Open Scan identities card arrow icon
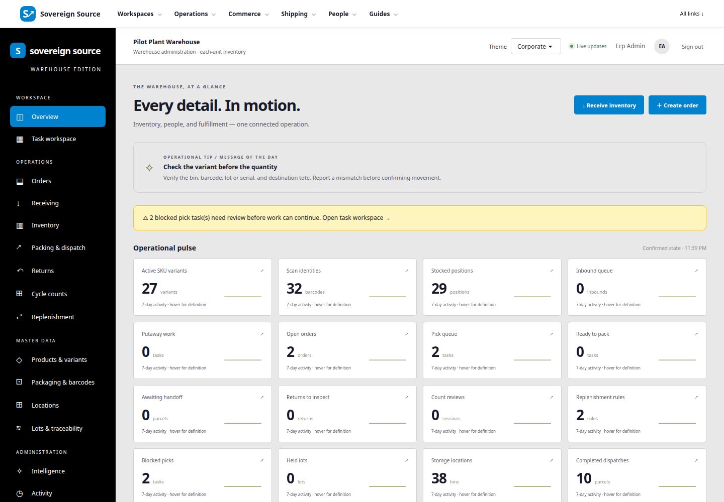 click(x=407, y=271)
